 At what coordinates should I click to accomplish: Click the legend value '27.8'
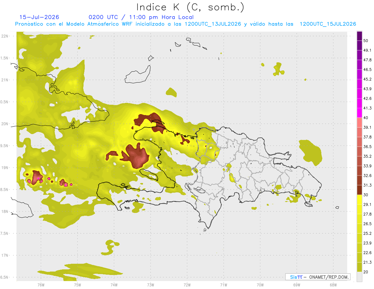pos(367,214)
